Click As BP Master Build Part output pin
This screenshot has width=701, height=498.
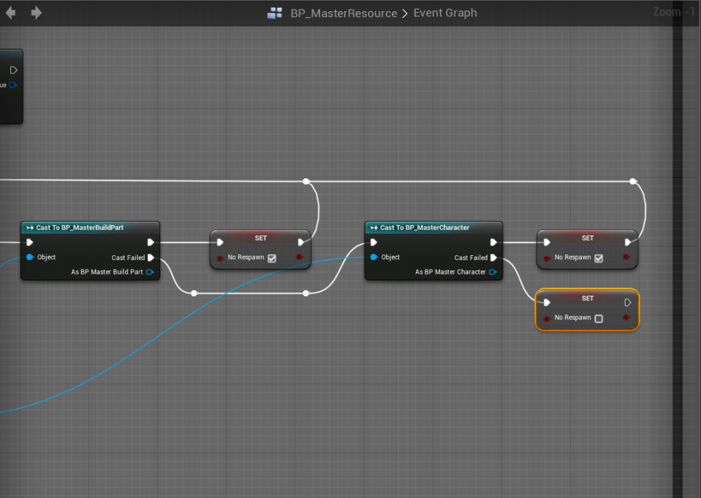coord(149,272)
